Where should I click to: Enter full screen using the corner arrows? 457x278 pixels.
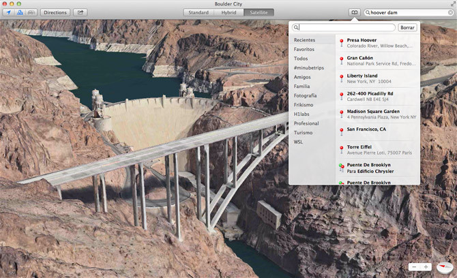(x=452, y=3)
